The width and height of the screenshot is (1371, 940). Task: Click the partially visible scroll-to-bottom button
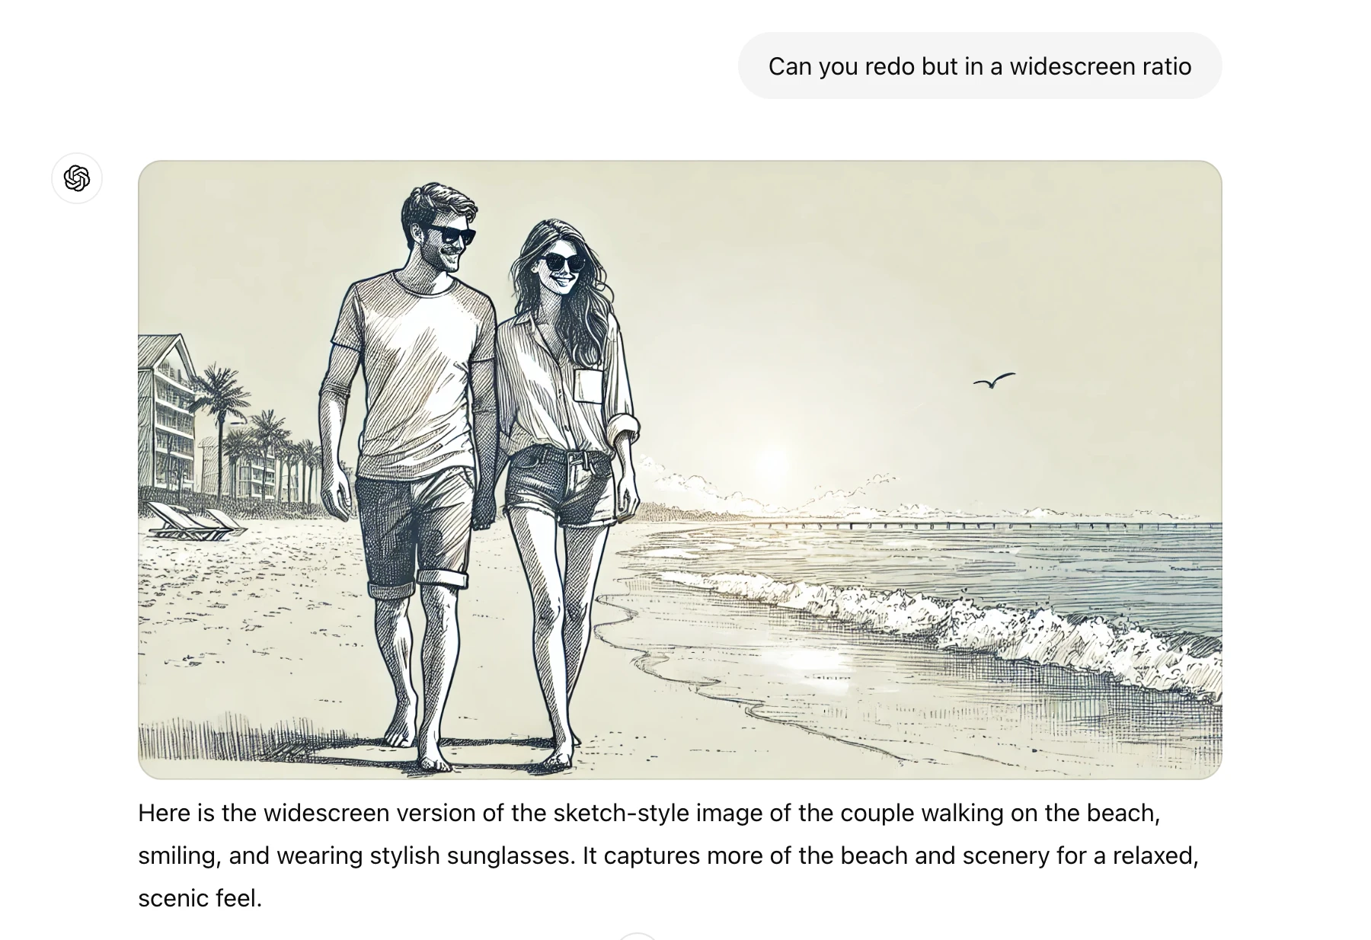click(x=638, y=936)
